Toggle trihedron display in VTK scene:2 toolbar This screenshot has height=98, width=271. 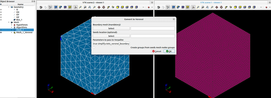tap(75, 7)
